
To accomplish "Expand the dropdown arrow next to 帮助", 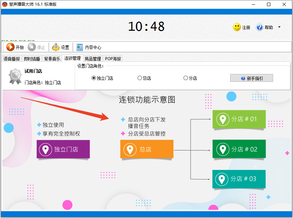I will [x=278, y=27].
